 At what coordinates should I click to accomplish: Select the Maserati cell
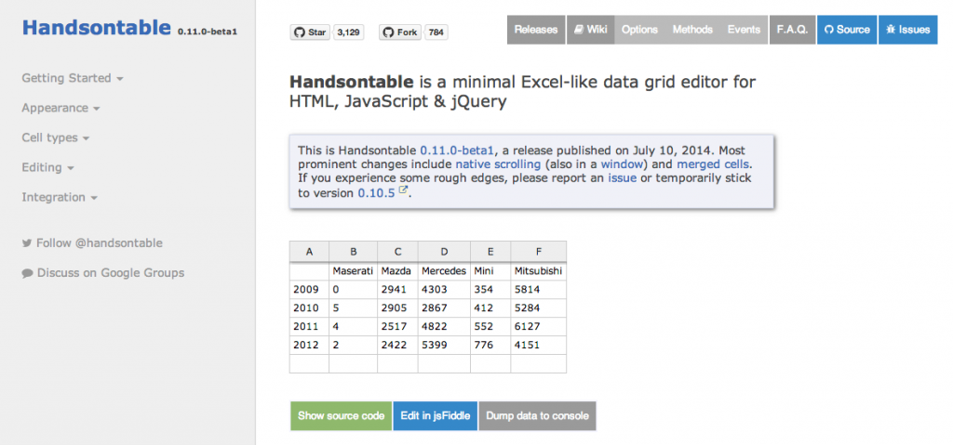[x=353, y=271]
